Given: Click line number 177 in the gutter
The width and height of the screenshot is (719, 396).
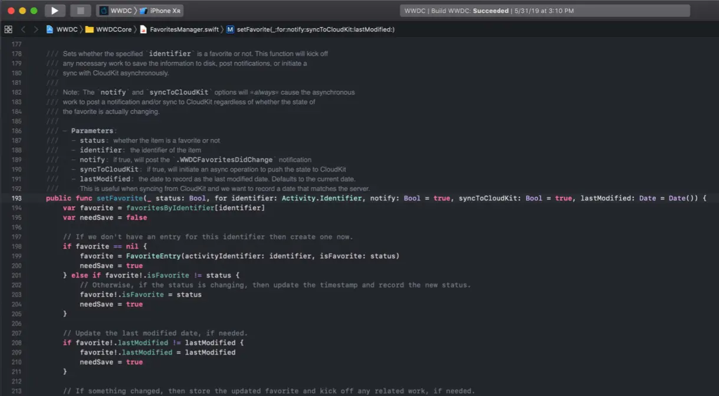Looking at the screenshot, I should 16,44.
